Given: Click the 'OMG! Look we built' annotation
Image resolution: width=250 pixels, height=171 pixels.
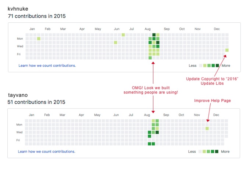Looking at the screenshot, I should point(151,88).
